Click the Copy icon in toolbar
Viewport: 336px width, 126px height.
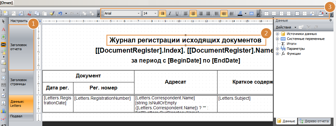point(37,14)
